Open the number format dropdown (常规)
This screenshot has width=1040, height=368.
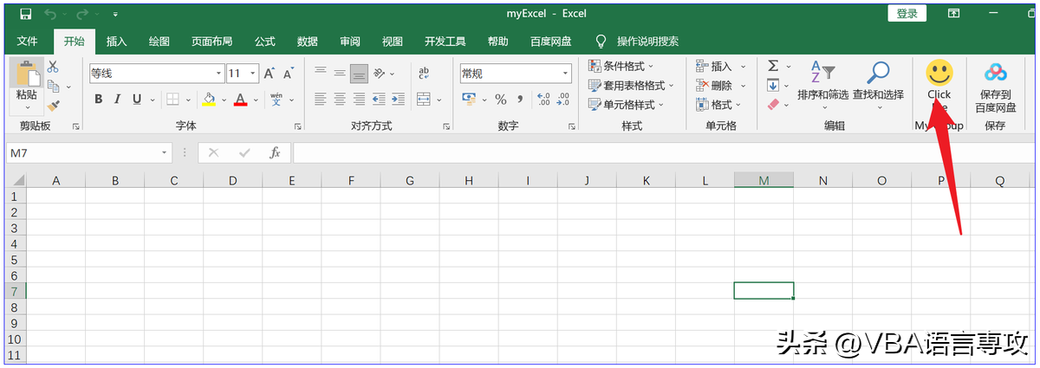[566, 74]
